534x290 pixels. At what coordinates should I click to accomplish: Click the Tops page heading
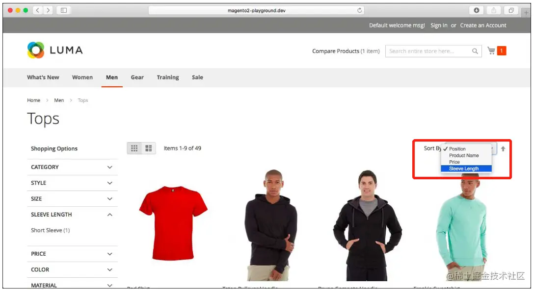point(43,119)
